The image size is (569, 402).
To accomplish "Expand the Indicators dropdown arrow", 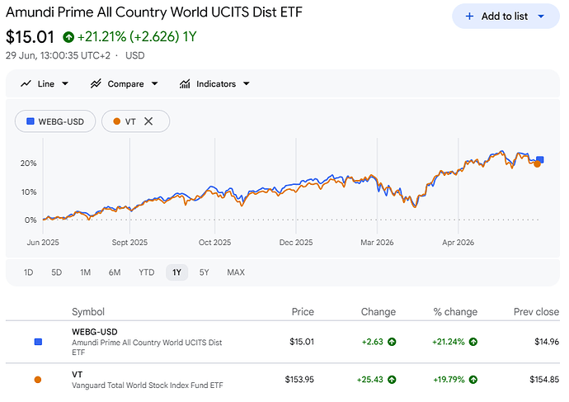I will pos(247,84).
